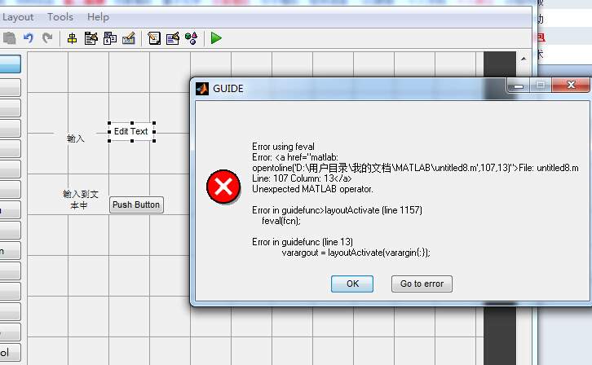Open the Tools menu
The width and height of the screenshot is (592, 365).
[60, 17]
